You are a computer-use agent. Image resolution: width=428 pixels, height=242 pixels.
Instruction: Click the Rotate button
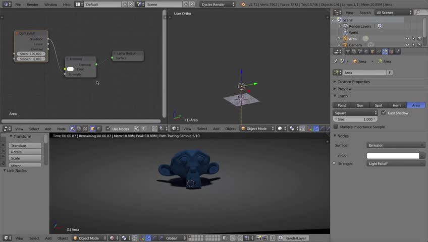click(x=25, y=152)
